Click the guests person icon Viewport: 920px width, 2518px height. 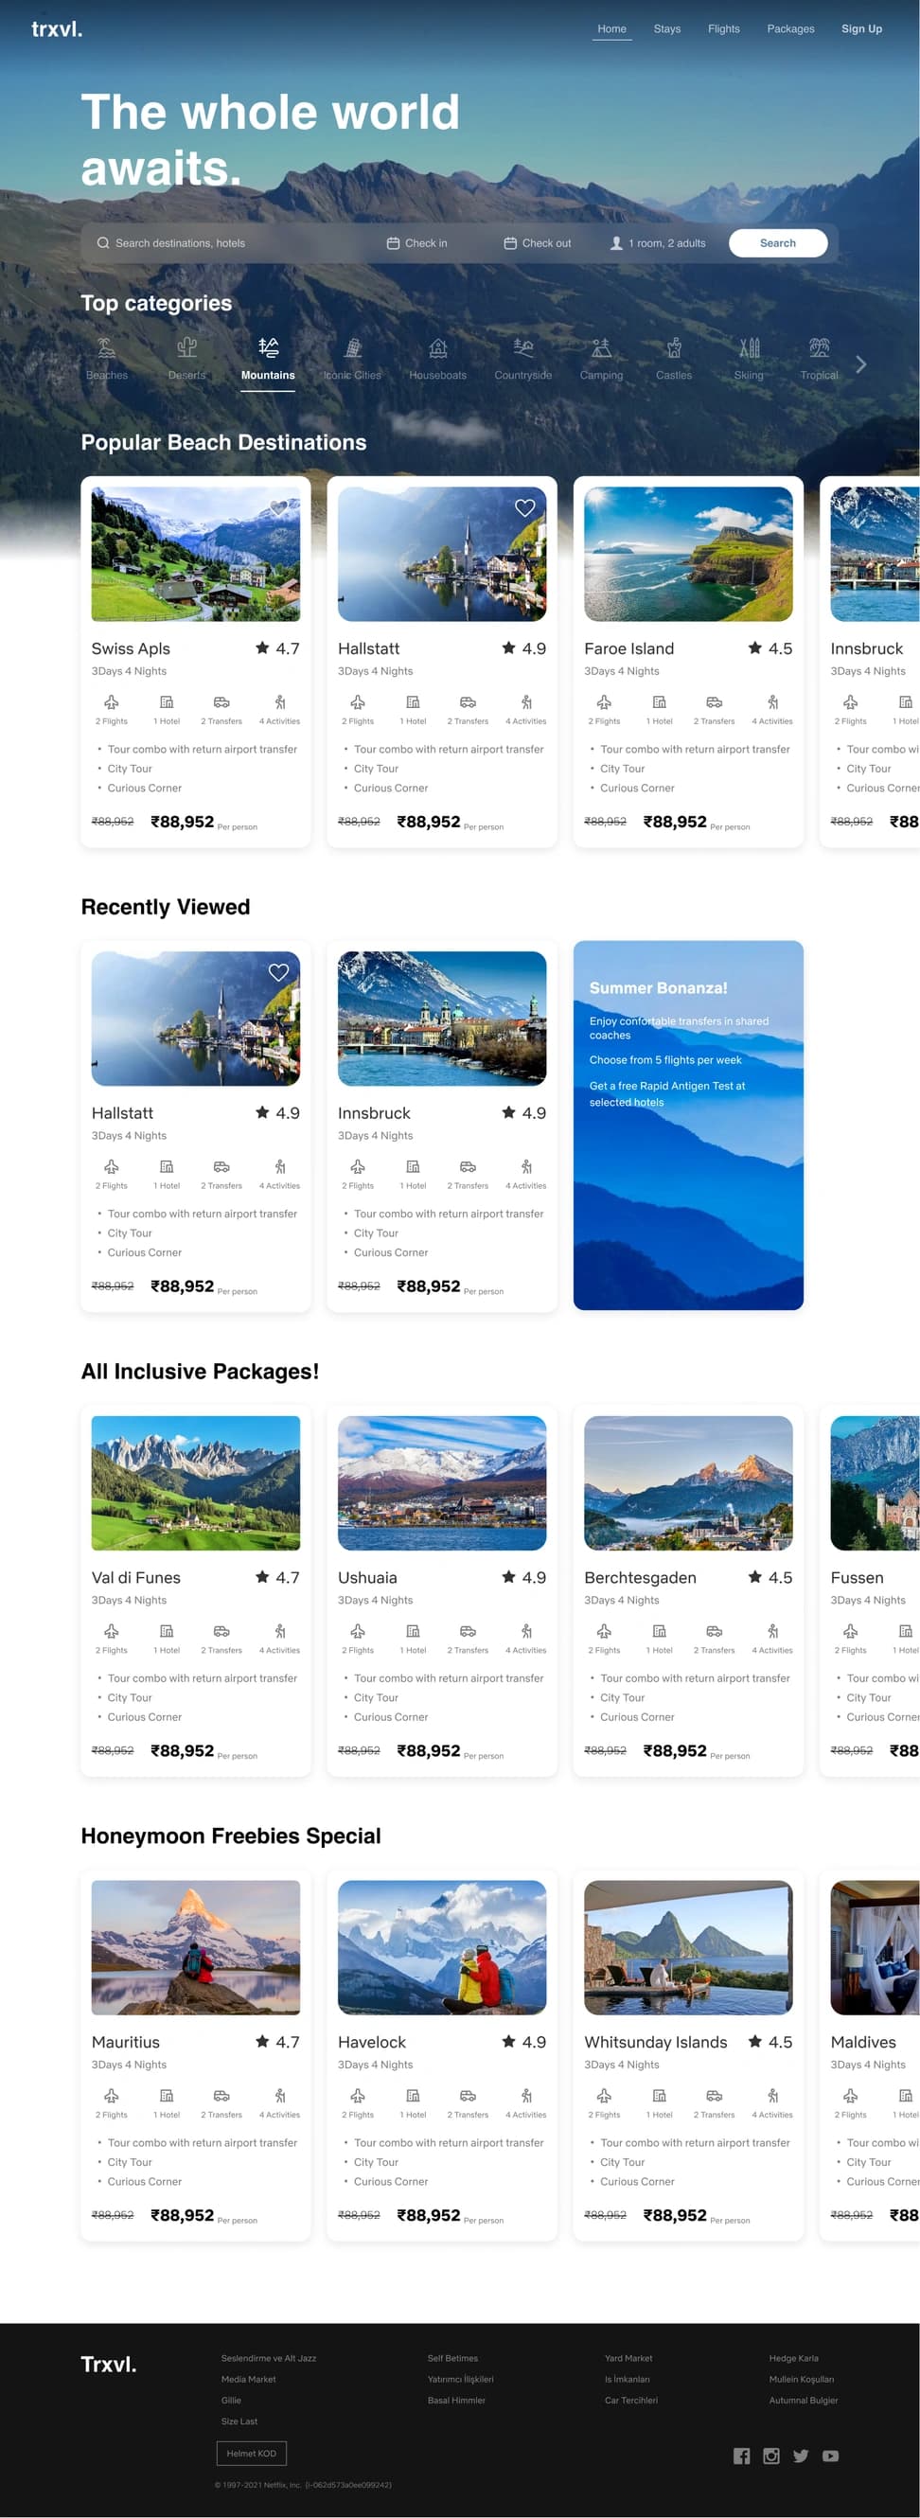616,243
